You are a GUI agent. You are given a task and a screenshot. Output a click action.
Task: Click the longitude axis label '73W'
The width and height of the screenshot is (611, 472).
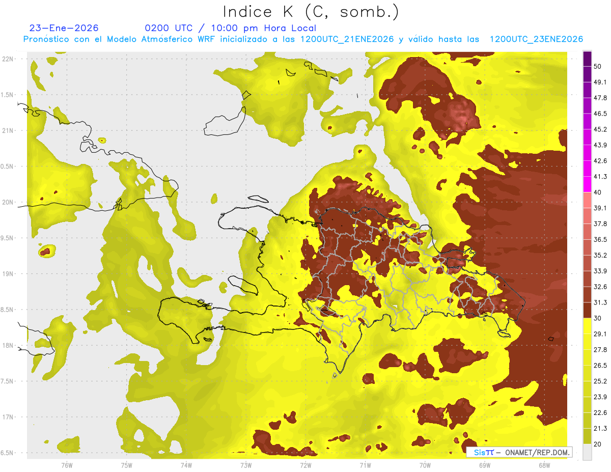(x=246, y=465)
